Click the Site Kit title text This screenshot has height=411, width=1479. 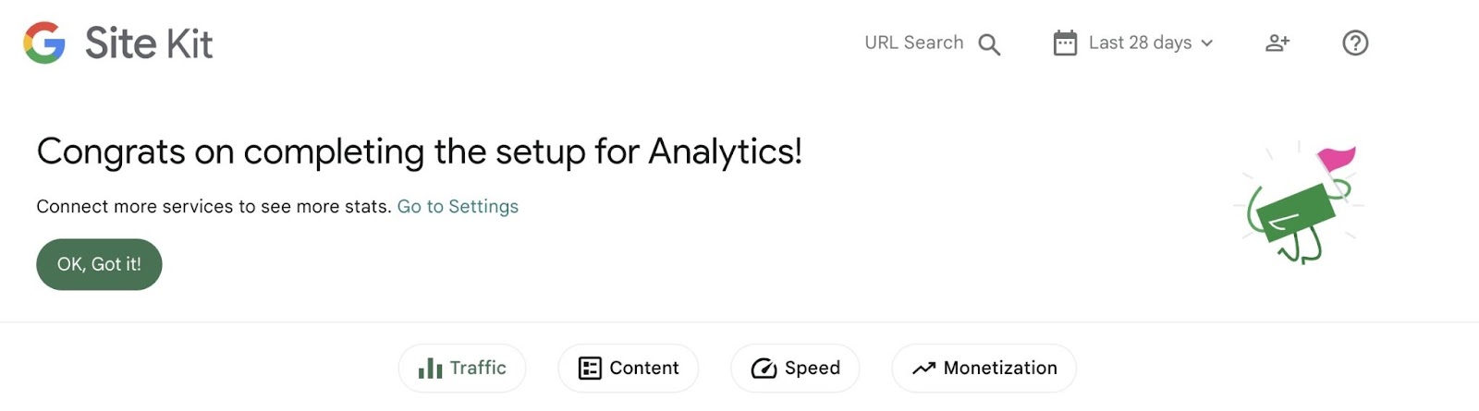(149, 43)
